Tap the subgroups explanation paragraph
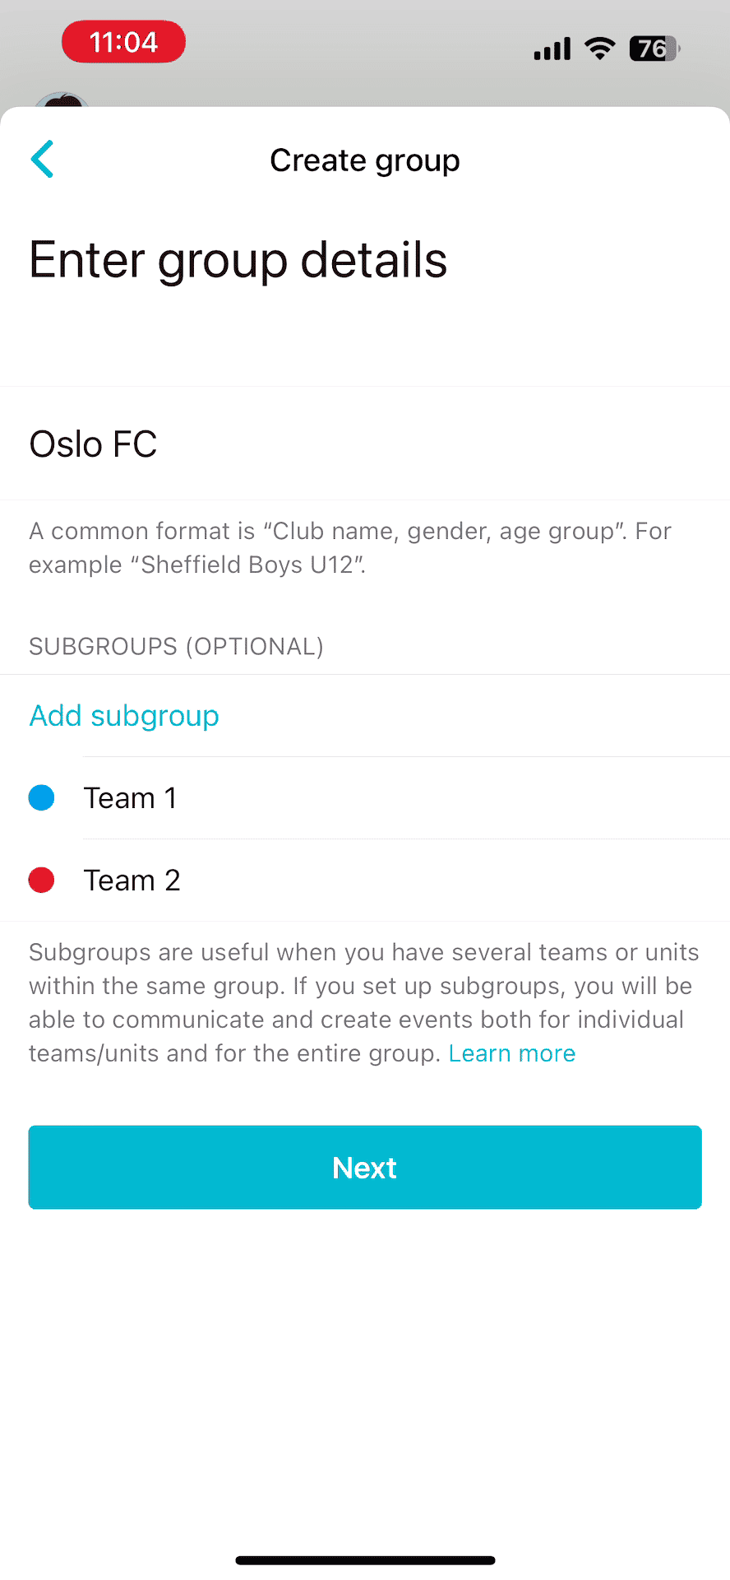Image resolution: width=730 pixels, height=1580 pixels. tap(362, 1002)
